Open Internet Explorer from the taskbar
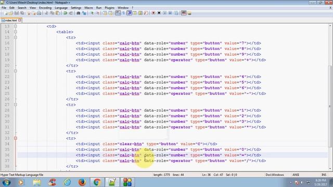333x187 pixels. [x=67, y=182]
